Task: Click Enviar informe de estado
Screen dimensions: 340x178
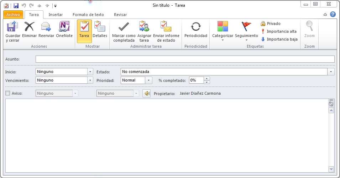Action: click(166, 32)
